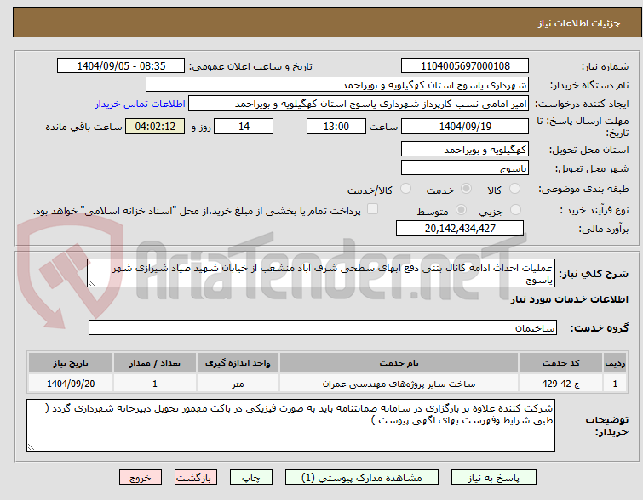Click the واحد اندازه گیری column header
This screenshot has height=500, width=643.
pos(238,363)
